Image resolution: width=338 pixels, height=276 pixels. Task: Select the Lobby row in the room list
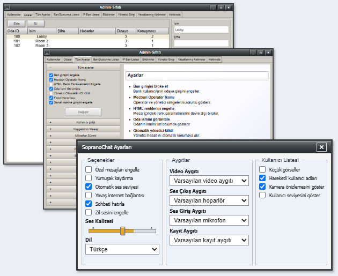coord(87,36)
